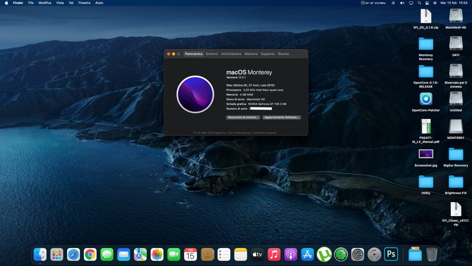Open the App Store in Dock
The image size is (472, 266).
pyautogui.click(x=307, y=255)
